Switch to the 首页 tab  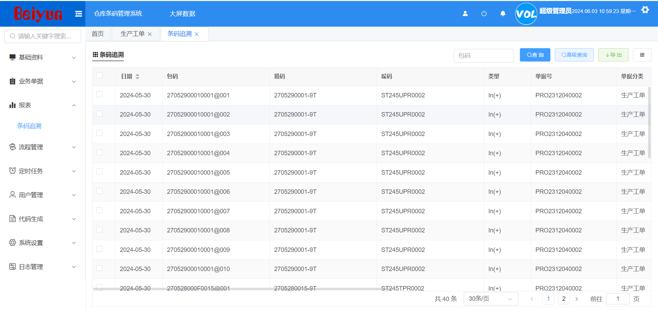click(x=98, y=34)
